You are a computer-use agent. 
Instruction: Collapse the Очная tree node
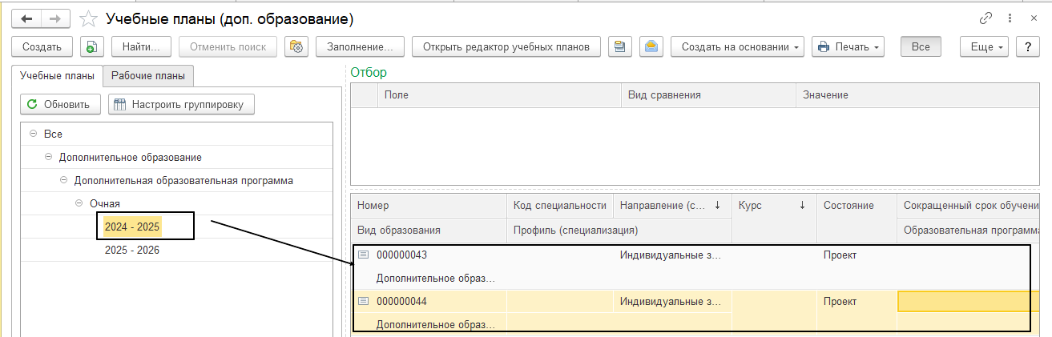click(x=79, y=204)
